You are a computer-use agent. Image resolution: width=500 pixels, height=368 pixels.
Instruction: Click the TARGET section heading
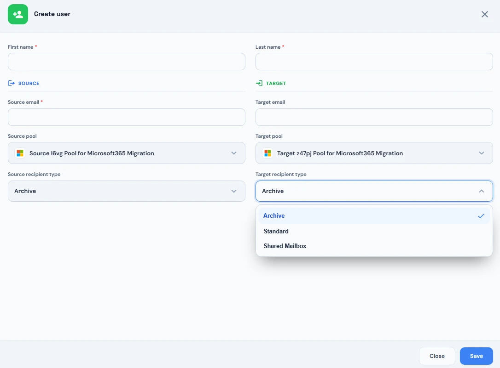click(276, 83)
